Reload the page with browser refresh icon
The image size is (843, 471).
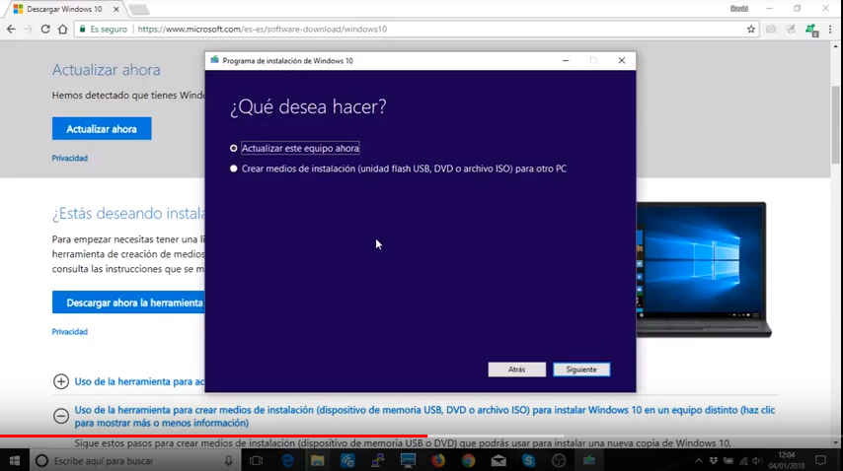pyautogui.click(x=45, y=30)
